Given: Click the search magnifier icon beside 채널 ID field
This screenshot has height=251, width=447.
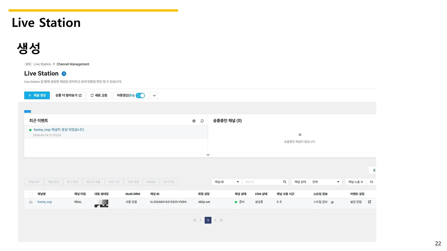Looking at the screenshot, I should (x=285, y=182).
